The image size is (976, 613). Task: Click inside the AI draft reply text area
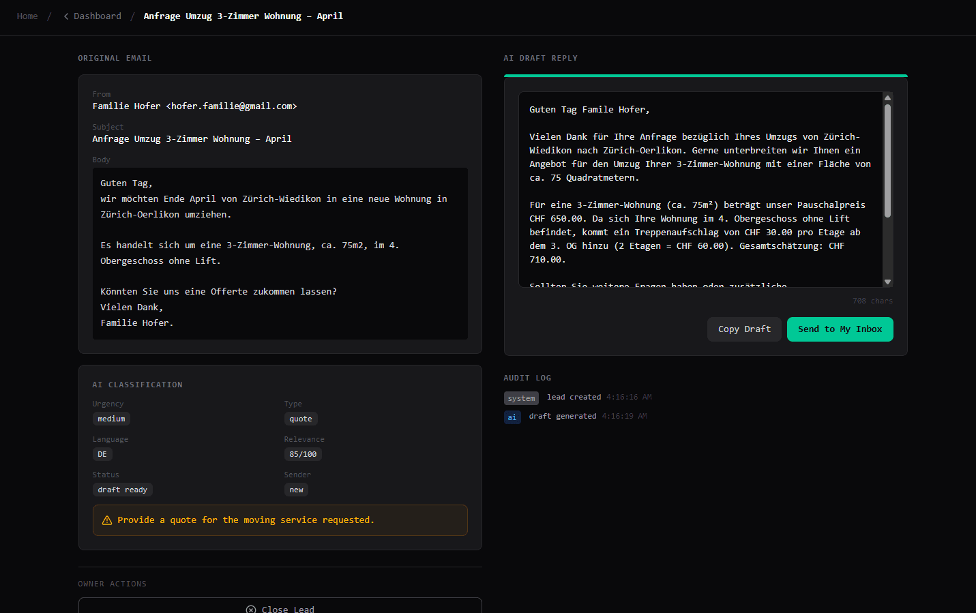point(699,190)
